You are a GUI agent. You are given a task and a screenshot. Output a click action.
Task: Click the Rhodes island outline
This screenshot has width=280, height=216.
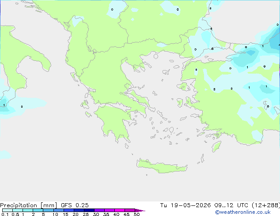tap(216, 146)
